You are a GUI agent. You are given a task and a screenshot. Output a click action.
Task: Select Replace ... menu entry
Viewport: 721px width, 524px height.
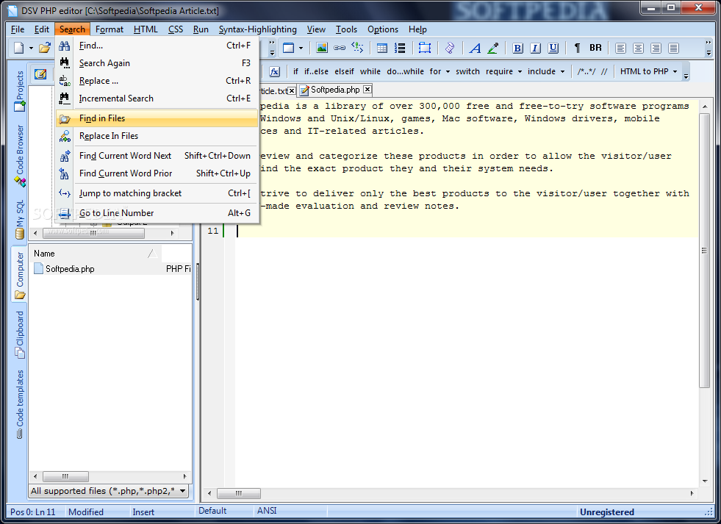[x=157, y=81]
